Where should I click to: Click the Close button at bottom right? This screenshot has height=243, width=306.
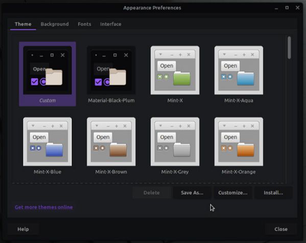(281, 229)
